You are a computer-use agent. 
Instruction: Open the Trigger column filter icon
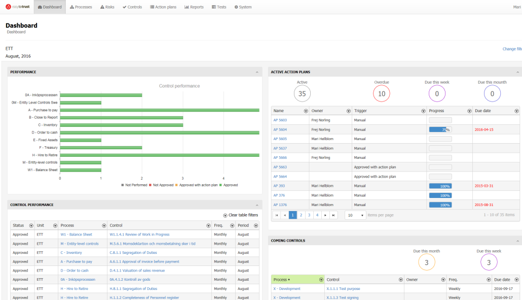pos(423,111)
